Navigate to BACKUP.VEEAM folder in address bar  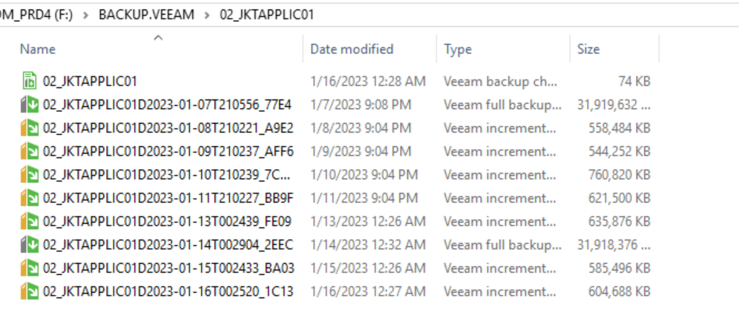tap(146, 15)
